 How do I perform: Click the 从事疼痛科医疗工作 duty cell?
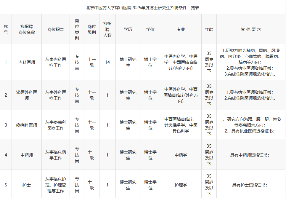pos(56,125)
